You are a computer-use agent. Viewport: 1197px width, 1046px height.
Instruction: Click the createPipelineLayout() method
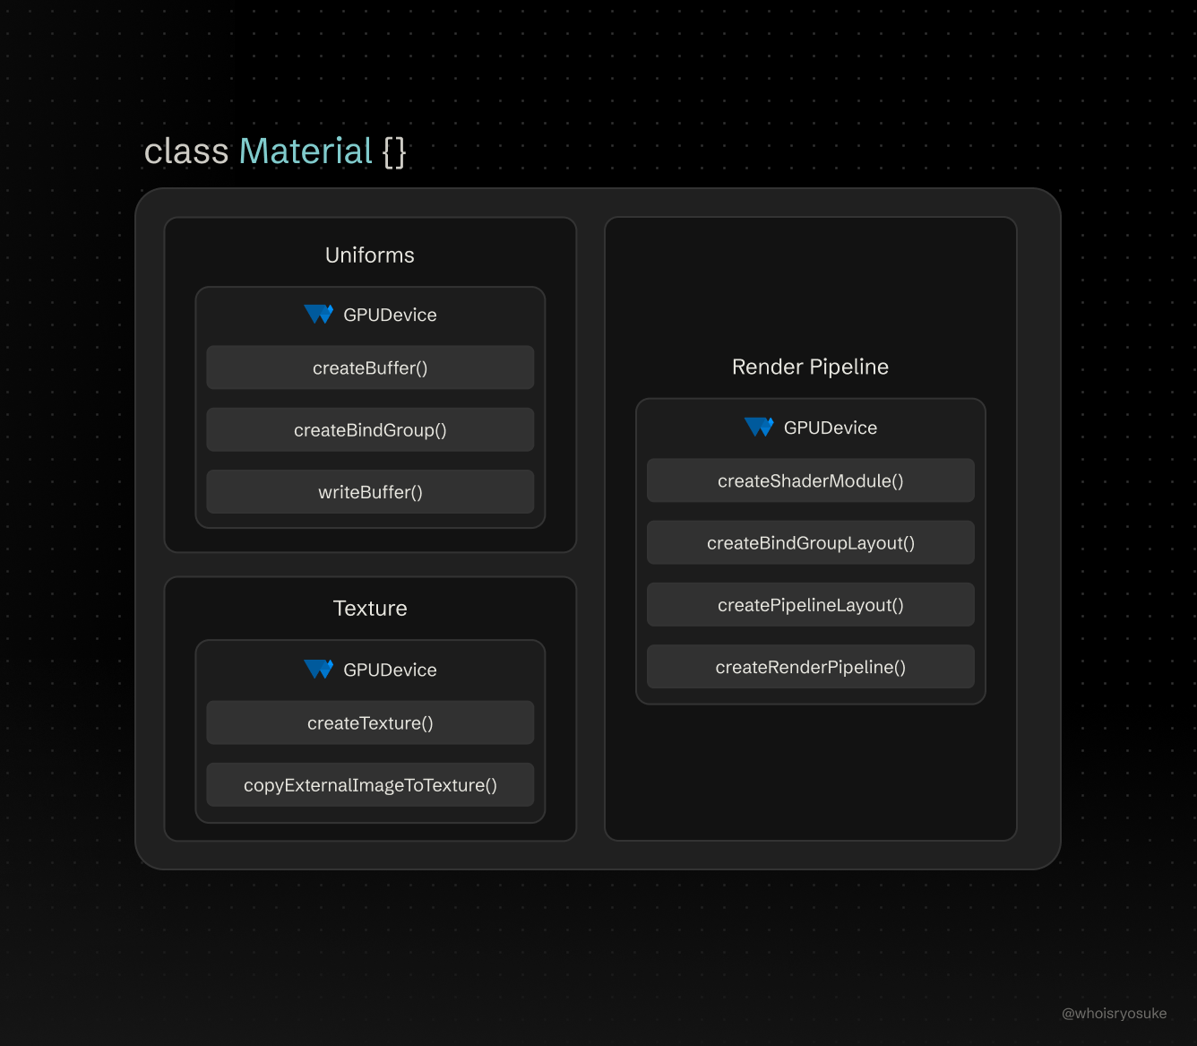point(810,604)
